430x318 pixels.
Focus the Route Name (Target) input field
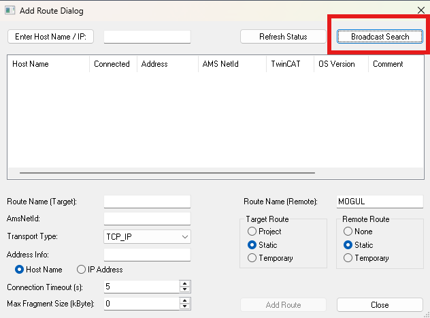point(147,202)
